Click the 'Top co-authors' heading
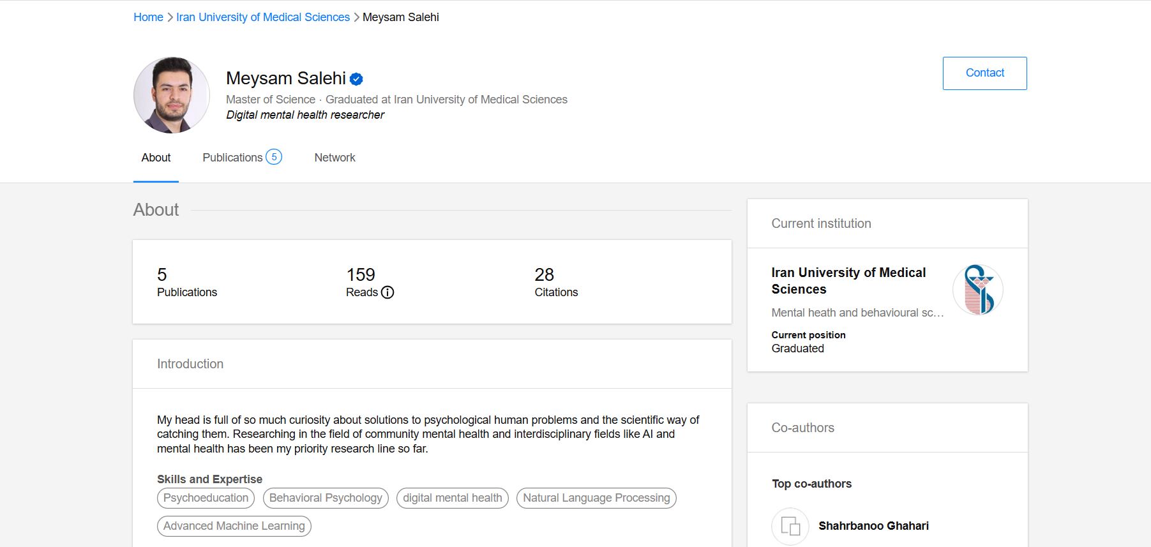The height and width of the screenshot is (547, 1151). pyautogui.click(x=811, y=484)
